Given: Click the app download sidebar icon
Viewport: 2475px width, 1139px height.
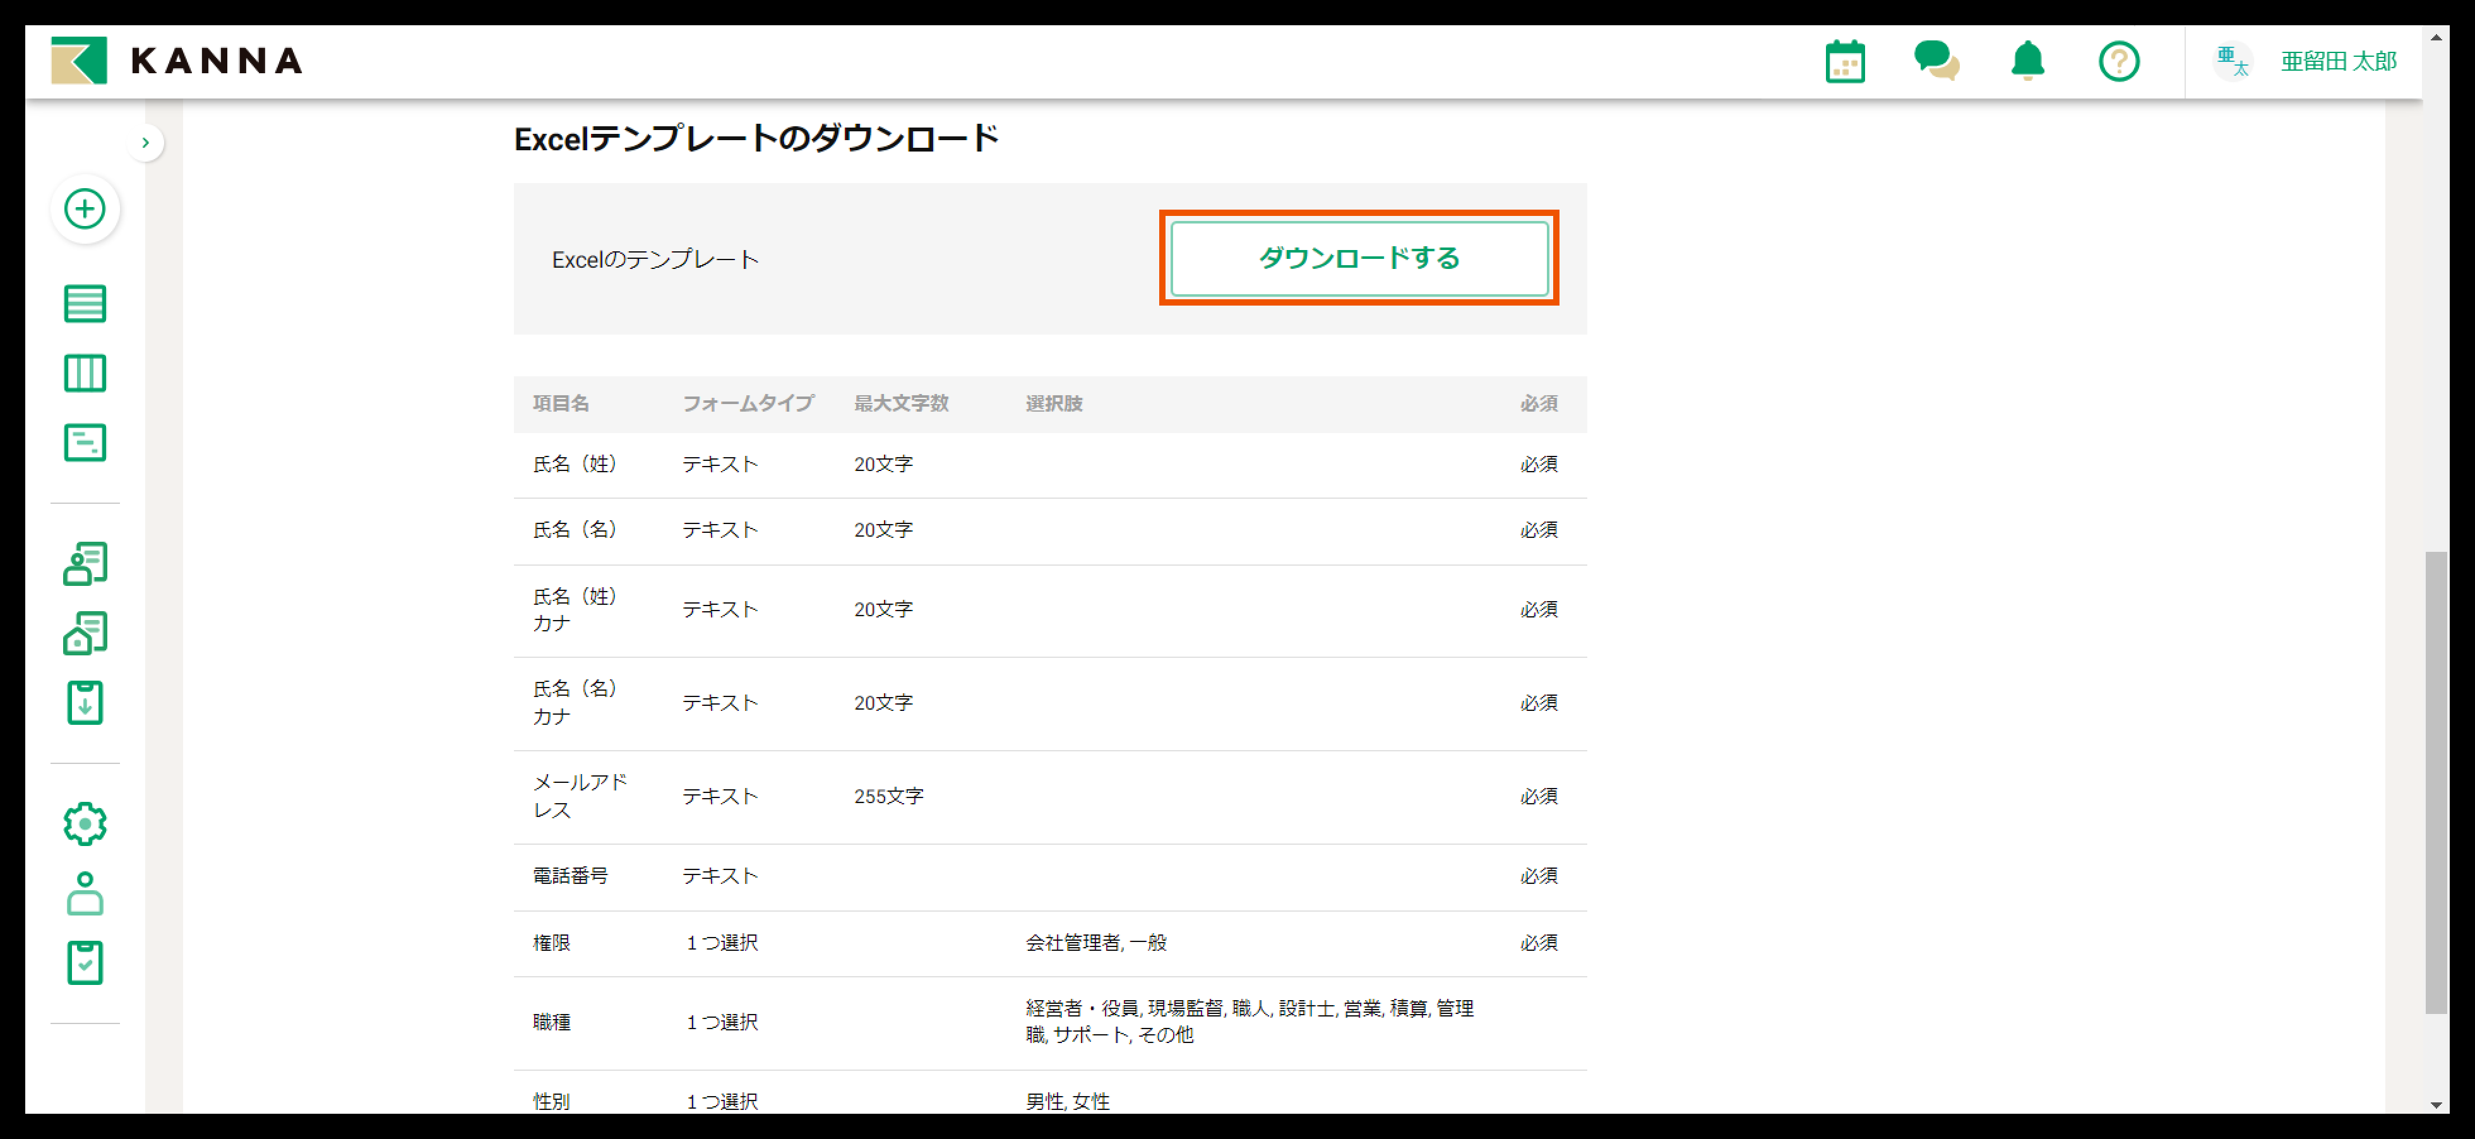Looking at the screenshot, I should click(85, 703).
